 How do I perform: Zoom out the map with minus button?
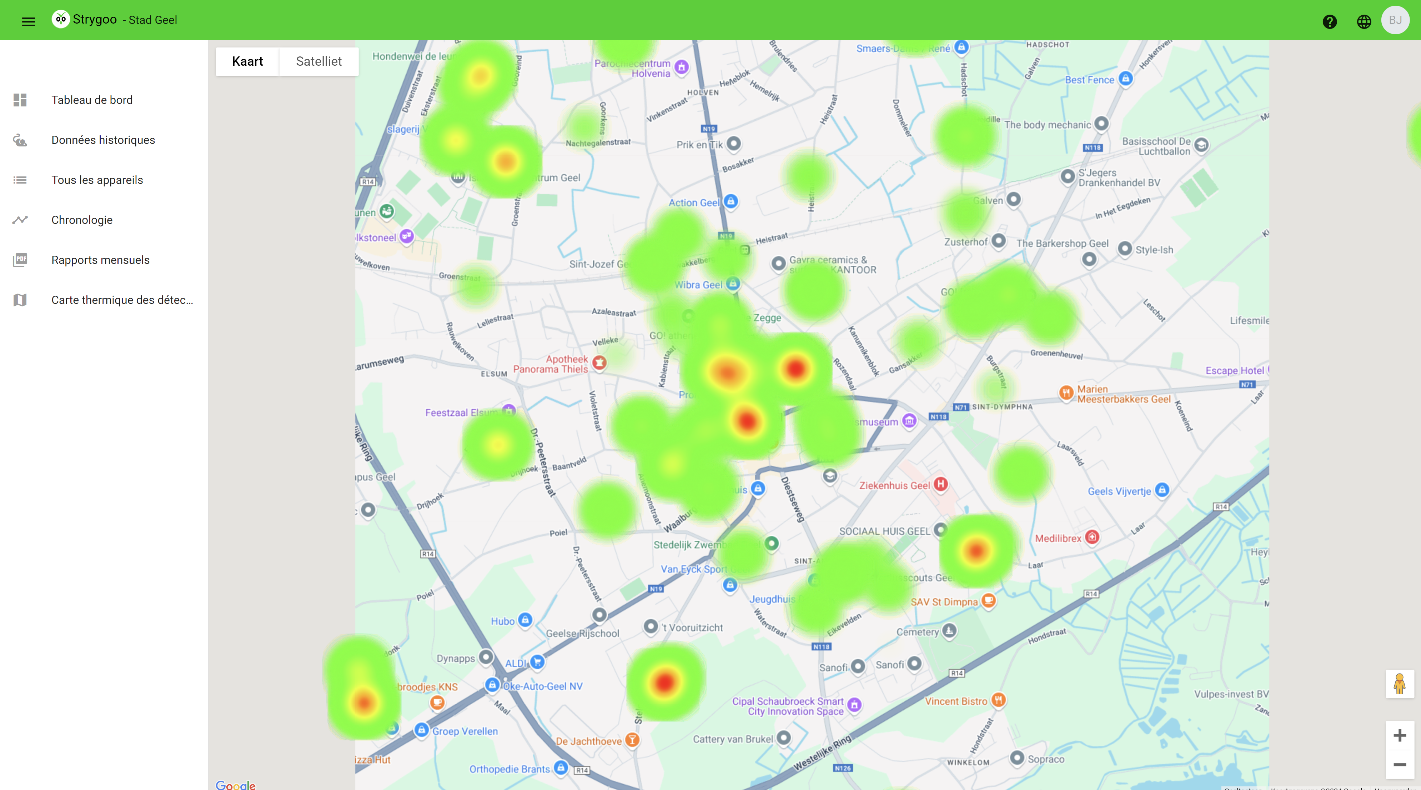pyautogui.click(x=1400, y=765)
